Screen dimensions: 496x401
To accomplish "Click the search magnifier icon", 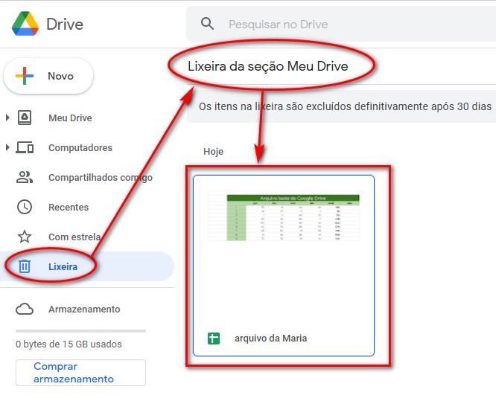I will (207, 24).
